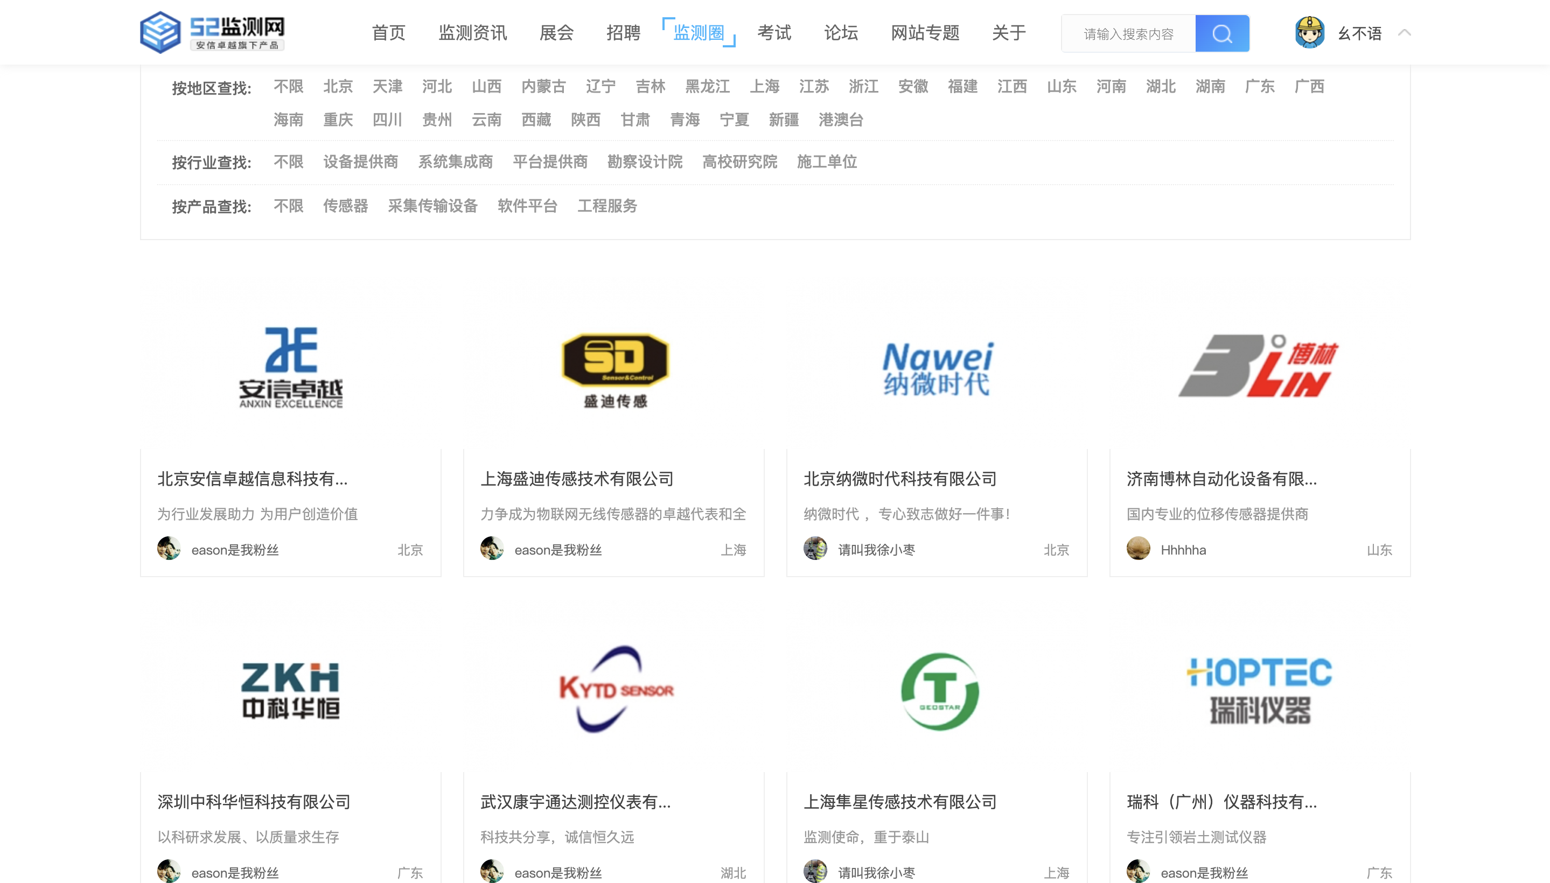Click the blue search magnifier button

(x=1222, y=33)
